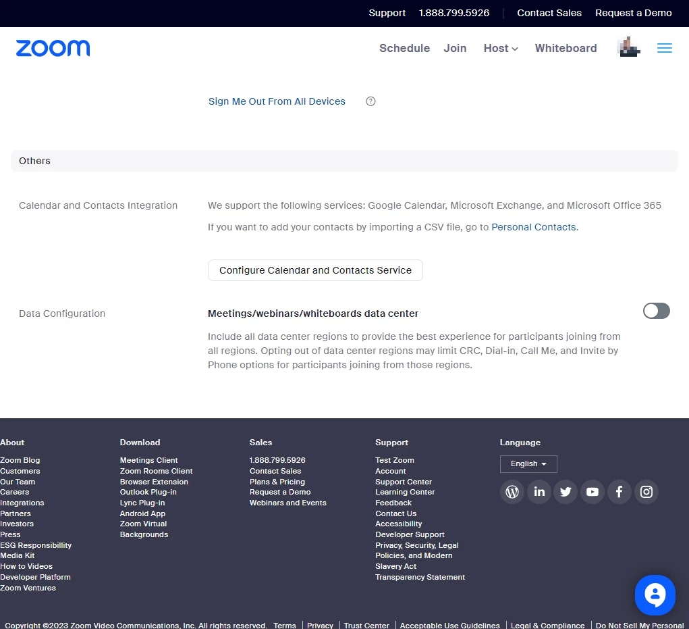
Task: Open Zoom Virtual Backgrounds link
Action: click(144, 529)
